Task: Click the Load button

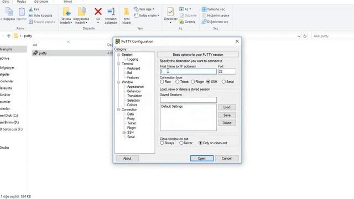Action: pos(227,107)
